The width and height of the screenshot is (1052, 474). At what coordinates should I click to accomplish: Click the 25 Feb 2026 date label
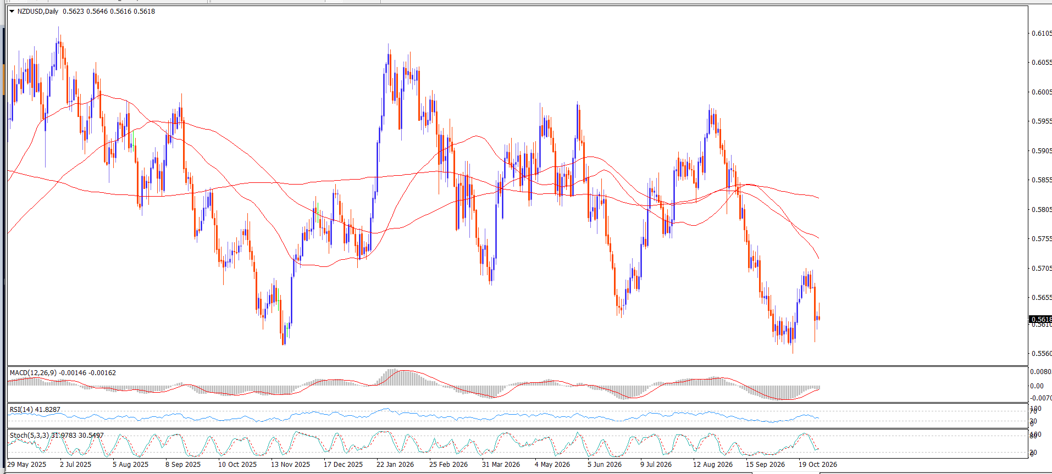(449, 465)
